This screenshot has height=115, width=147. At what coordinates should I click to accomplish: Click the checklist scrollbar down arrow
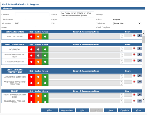[143, 99]
